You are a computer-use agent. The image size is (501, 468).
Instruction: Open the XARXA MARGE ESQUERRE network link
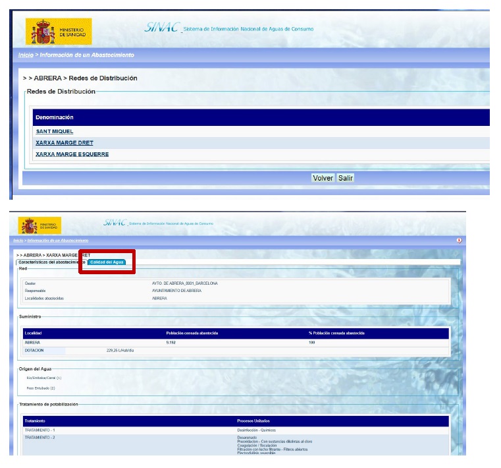click(72, 154)
